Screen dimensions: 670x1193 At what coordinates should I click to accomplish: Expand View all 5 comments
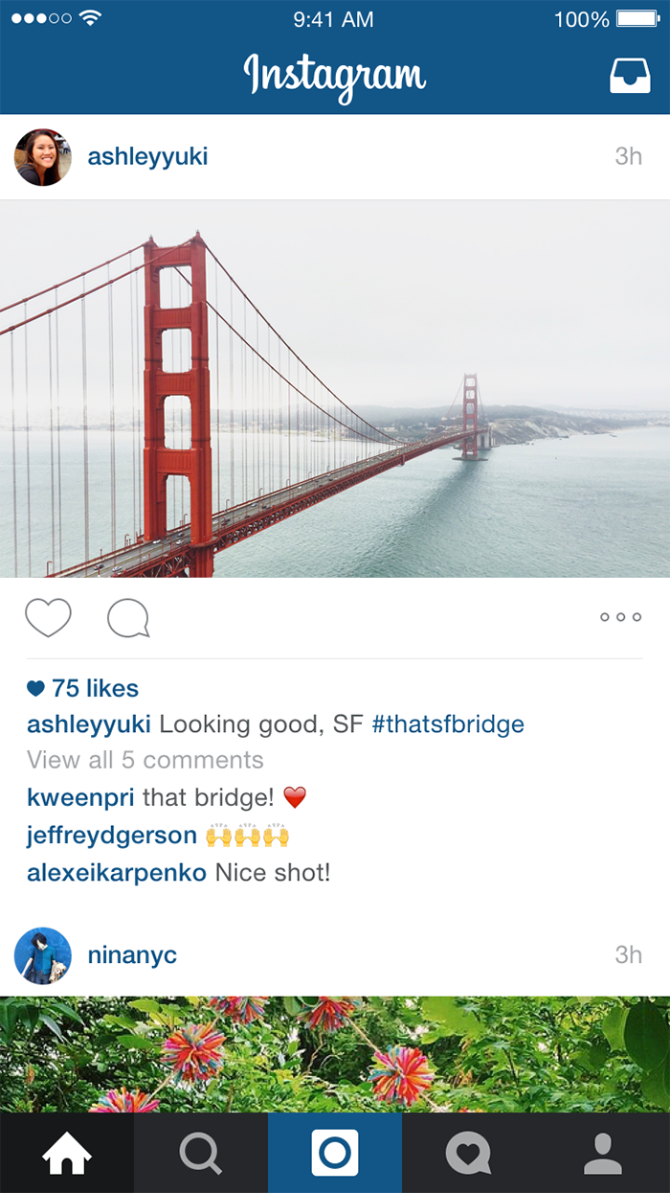[x=145, y=760]
